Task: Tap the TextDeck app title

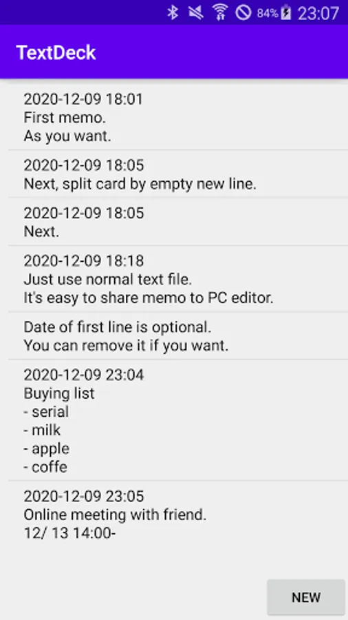Action: [x=56, y=52]
